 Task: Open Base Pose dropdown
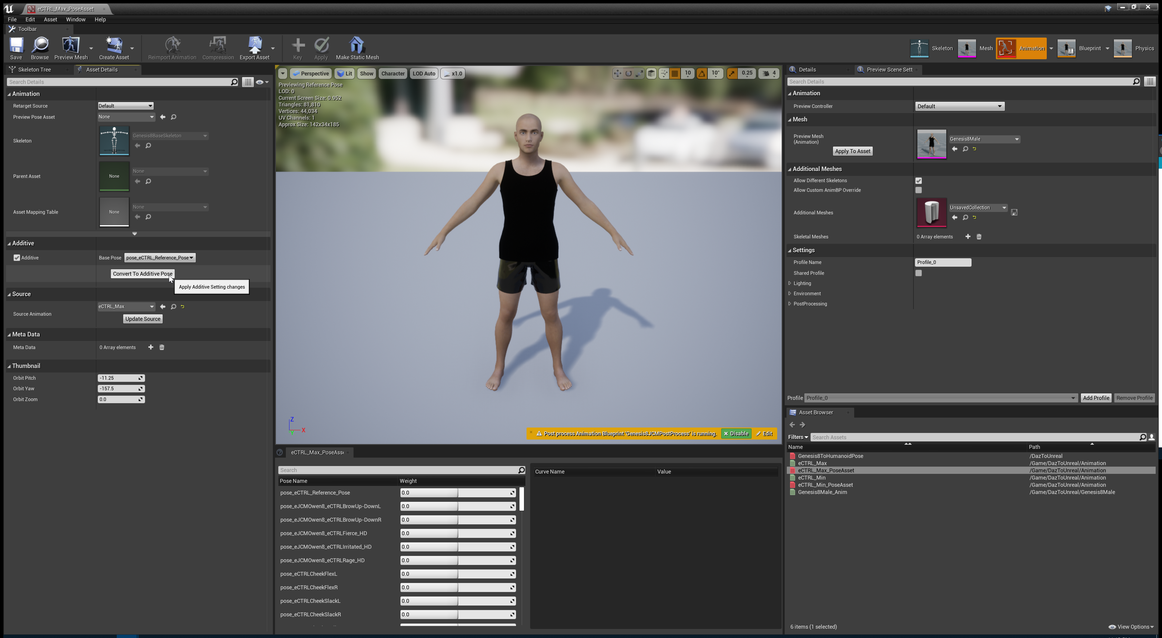coord(160,258)
